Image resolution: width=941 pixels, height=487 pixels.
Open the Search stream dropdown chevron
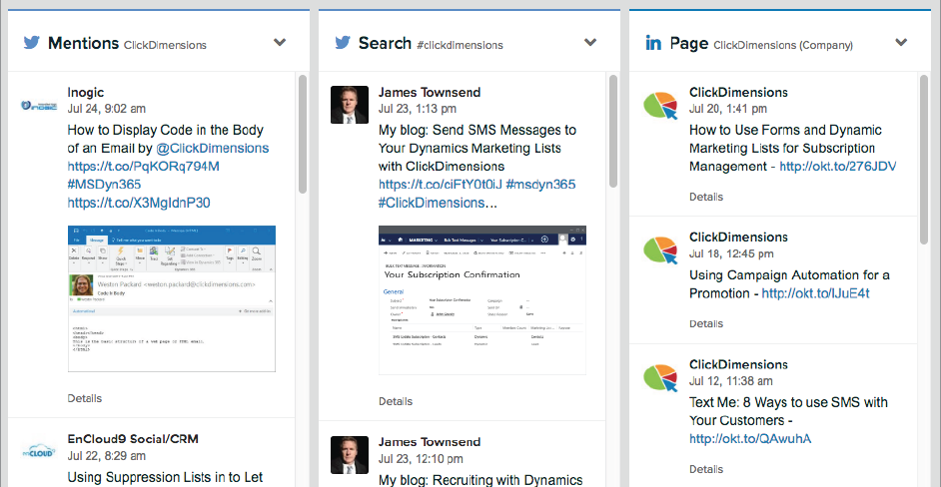[590, 43]
